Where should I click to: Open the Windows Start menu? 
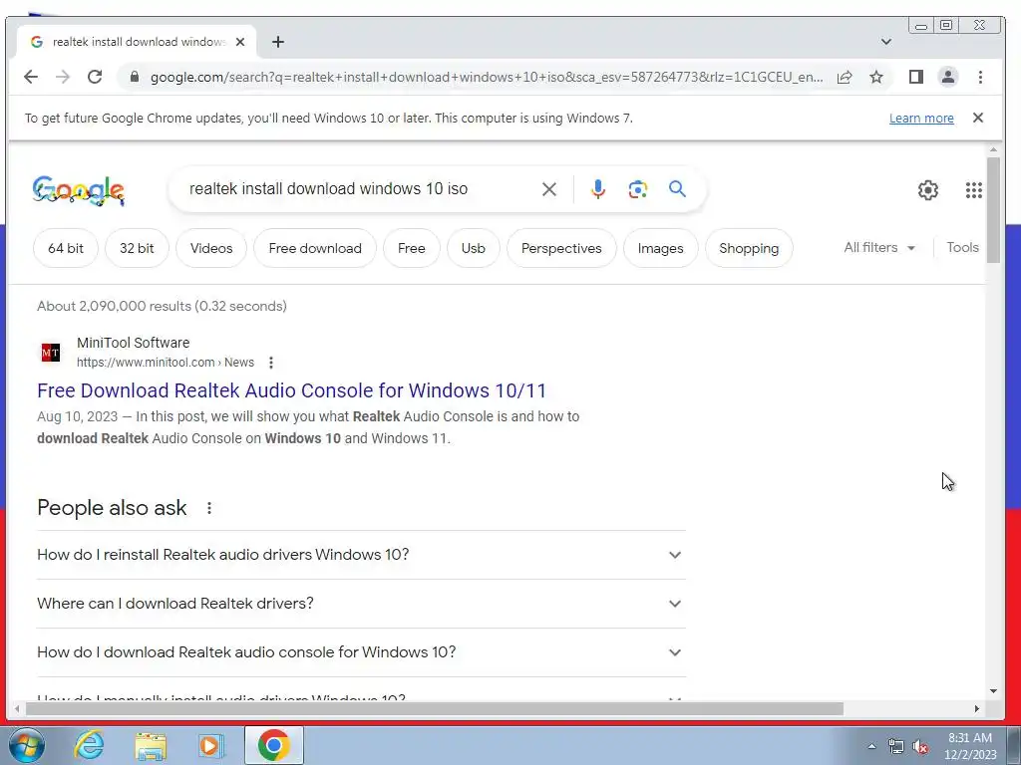tap(26, 745)
